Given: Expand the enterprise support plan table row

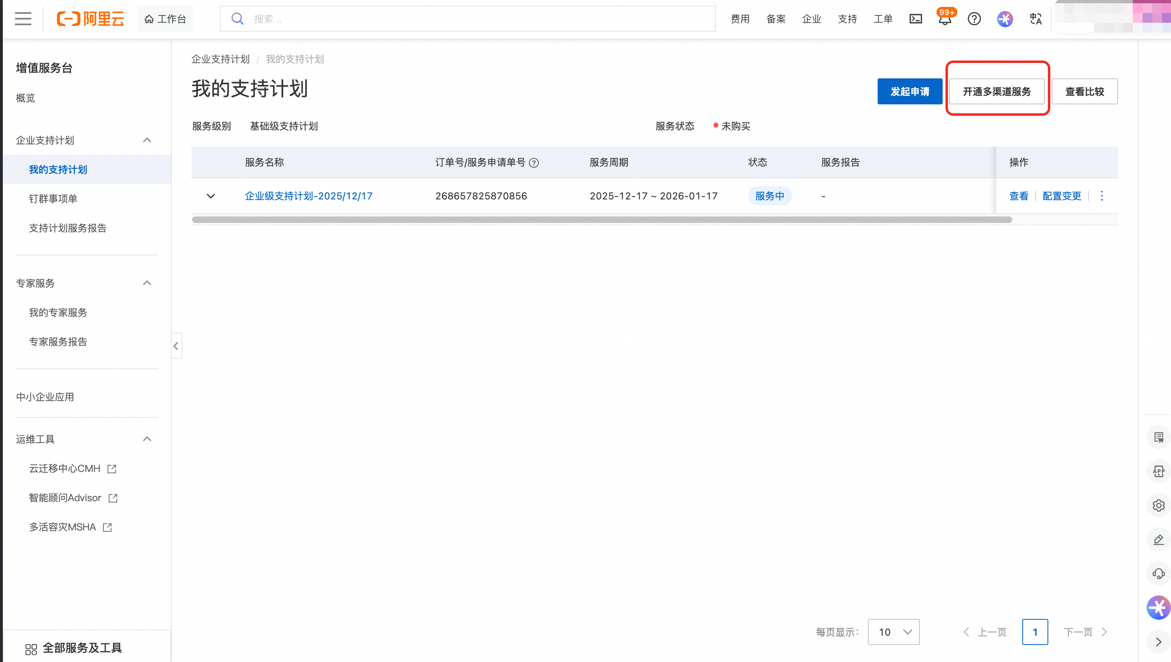Looking at the screenshot, I should [x=210, y=196].
